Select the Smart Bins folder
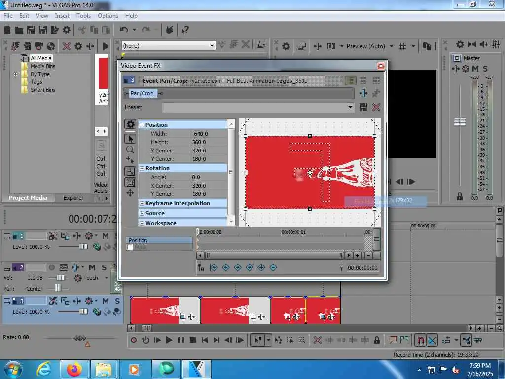This screenshot has height=379, width=505. click(43, 90)
